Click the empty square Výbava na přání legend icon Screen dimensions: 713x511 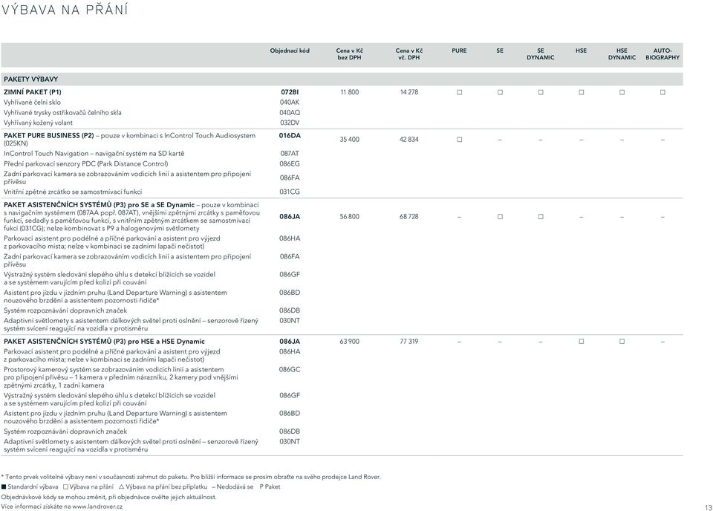[x=65, y=487]
